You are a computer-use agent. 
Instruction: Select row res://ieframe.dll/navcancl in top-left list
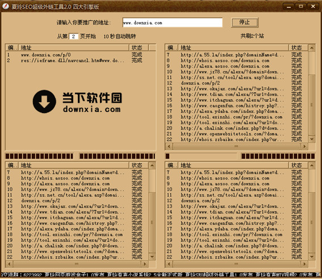77,60
